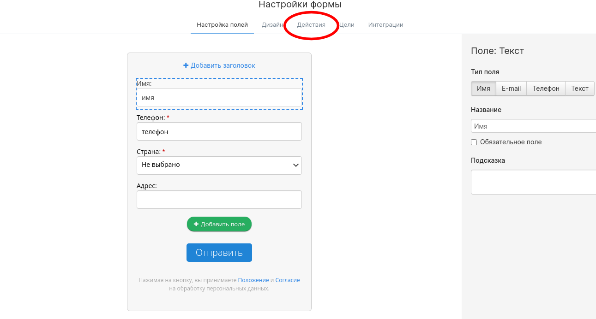Switch to the Настройка полей tab
596x319 pixels.
click(222, 25)
